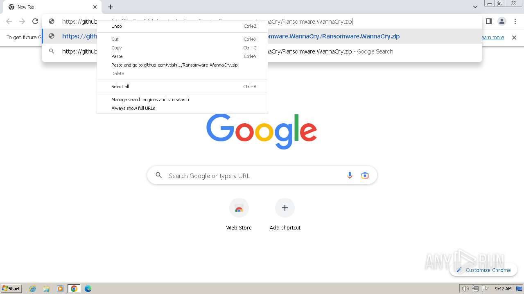The image size is (524, 294).
Task: Choose Paste in context menu
Action: (x=182, y=56)
